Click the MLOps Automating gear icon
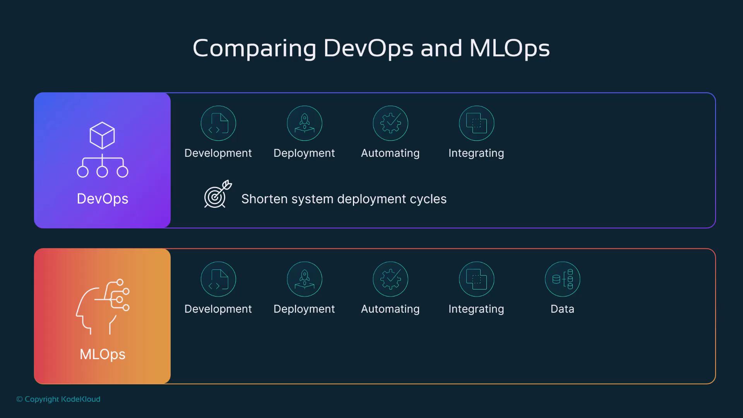The height and width of the screenshot is (418, 743). [x=390, y=279]
